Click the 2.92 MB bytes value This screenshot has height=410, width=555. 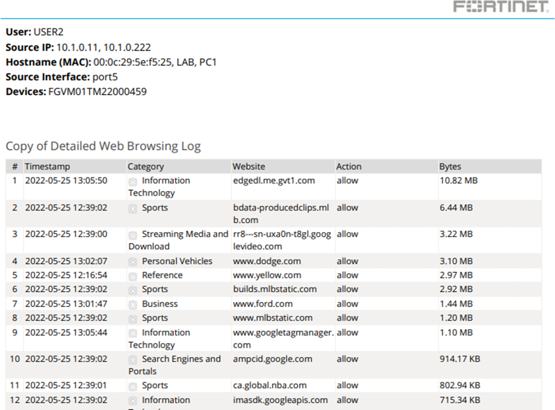point(456,289)
